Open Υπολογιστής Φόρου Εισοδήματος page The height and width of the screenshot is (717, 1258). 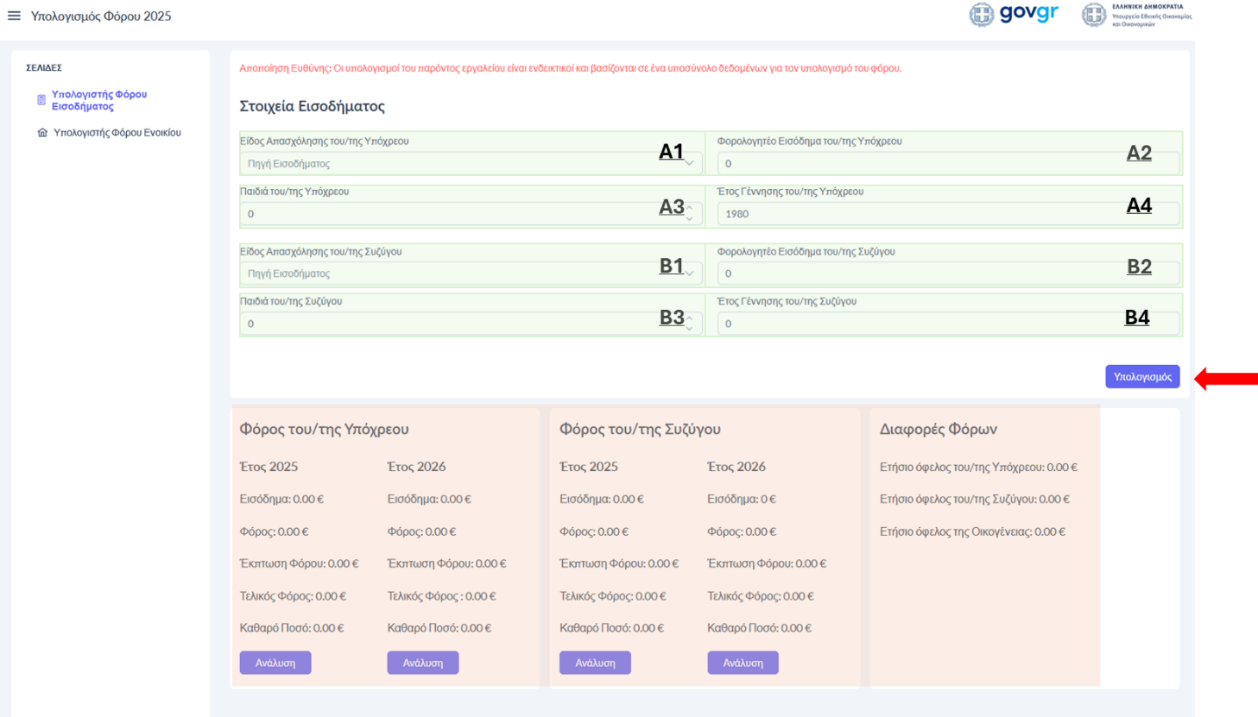point(99,100)
